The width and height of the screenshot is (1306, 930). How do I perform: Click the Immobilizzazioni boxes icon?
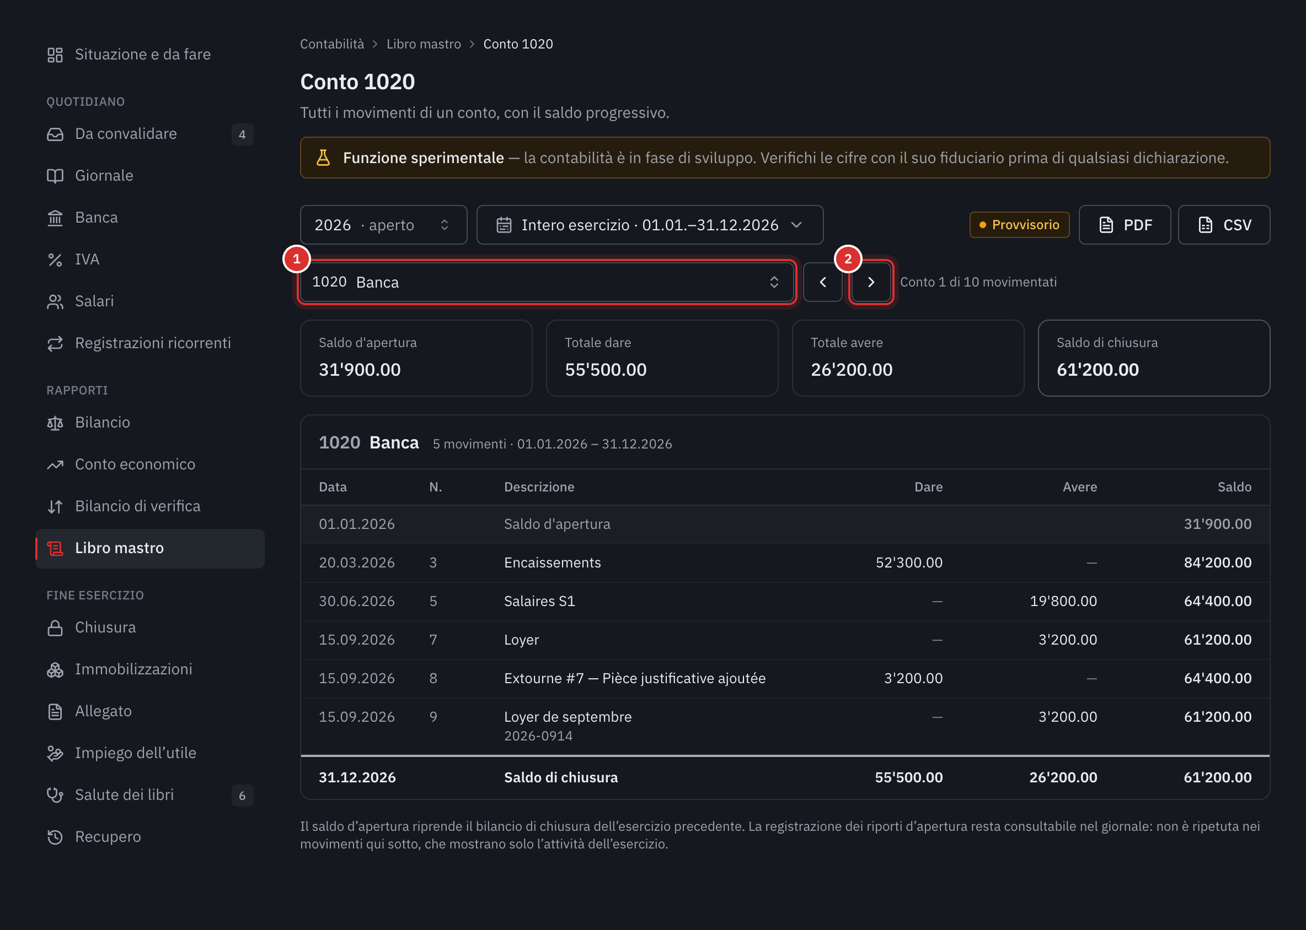(55, 669)
